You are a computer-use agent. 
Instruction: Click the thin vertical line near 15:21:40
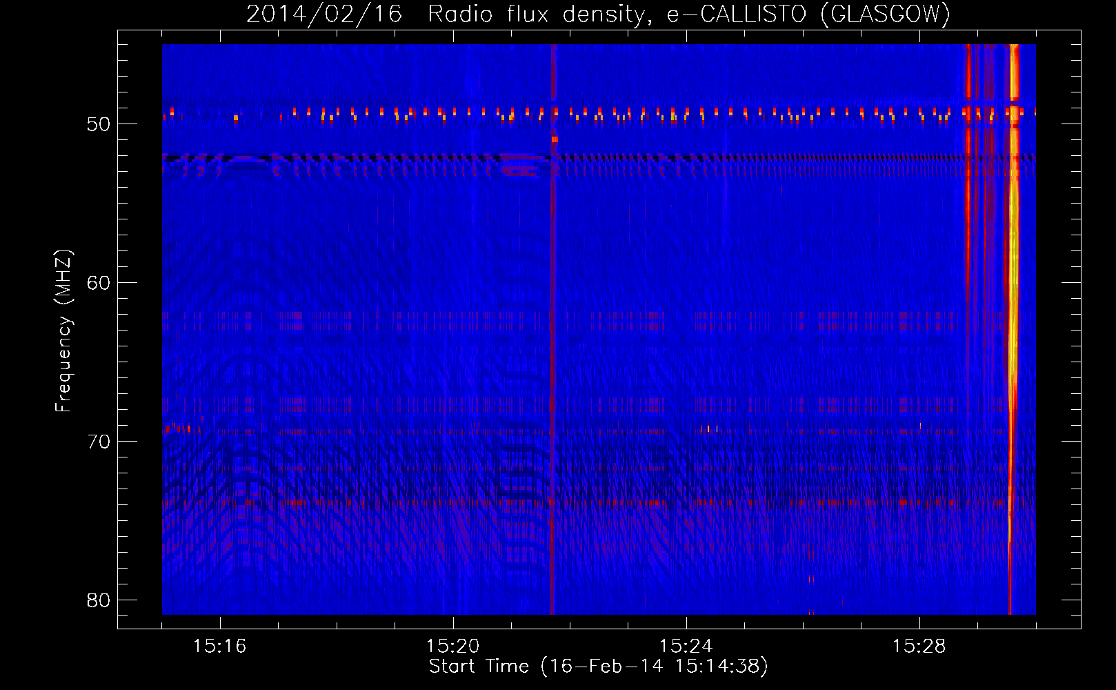pyautogui.click(x=552, y=329)
